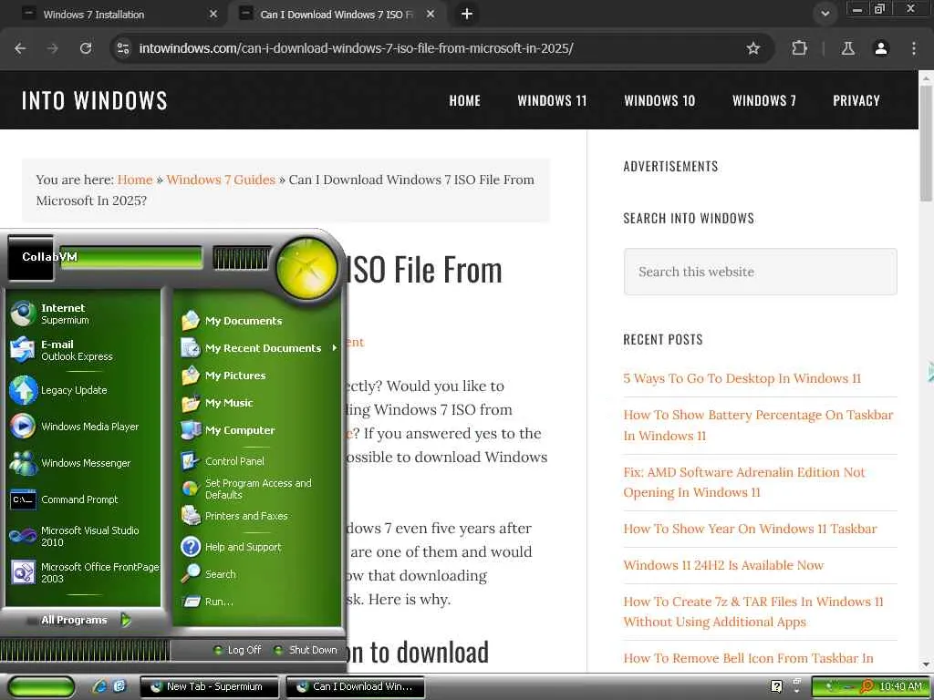Open How To Create 7z & TAR Files post
This screenshot has height=700, width=934.
point(752,612)
